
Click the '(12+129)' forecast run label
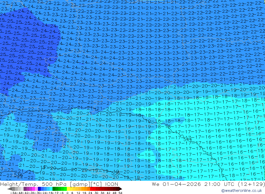point(252,184)
